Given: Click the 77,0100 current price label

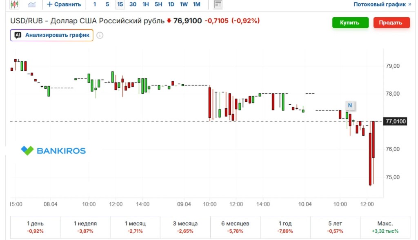Looking at the screenshot, I should 396,121.
